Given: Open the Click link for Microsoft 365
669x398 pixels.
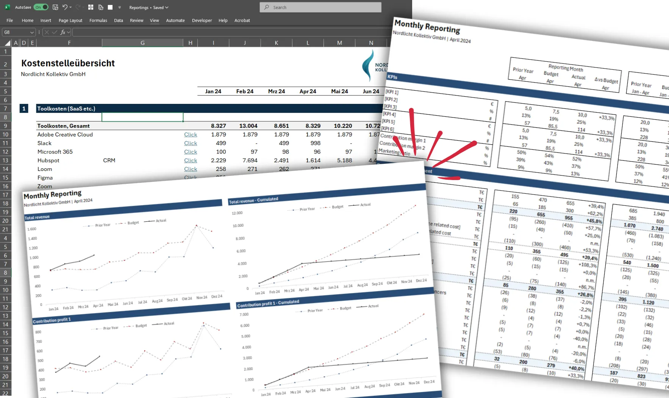Looking at the screenshot, I should pyautogui.click(x=191, y=152).
